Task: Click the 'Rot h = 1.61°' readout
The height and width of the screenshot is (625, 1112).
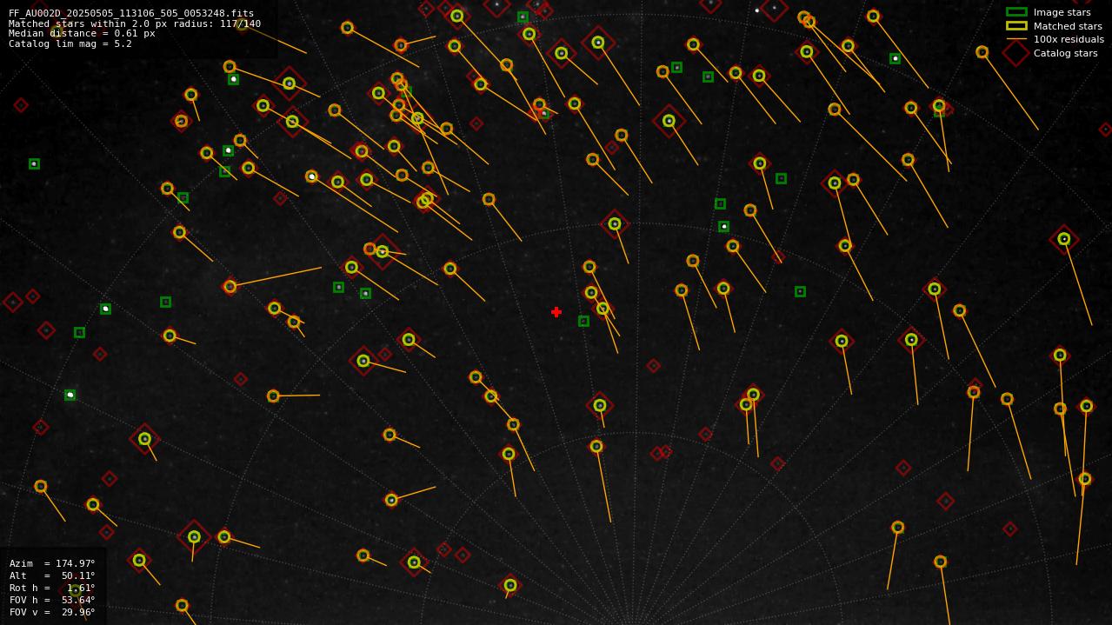Action: click(x=52, y=588)
